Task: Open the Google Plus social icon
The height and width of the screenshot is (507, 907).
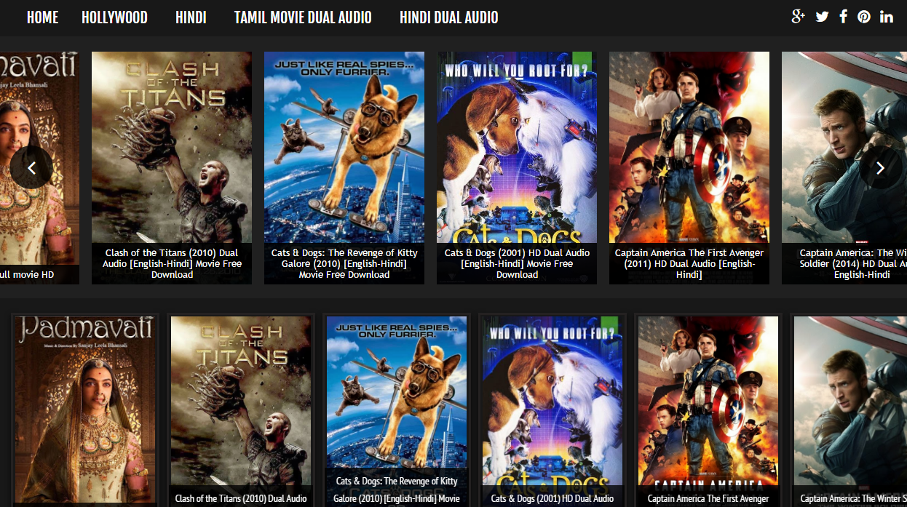Action: 798,16
